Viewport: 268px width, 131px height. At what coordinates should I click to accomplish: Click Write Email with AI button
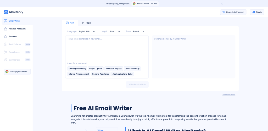click(x=137, y=85)
